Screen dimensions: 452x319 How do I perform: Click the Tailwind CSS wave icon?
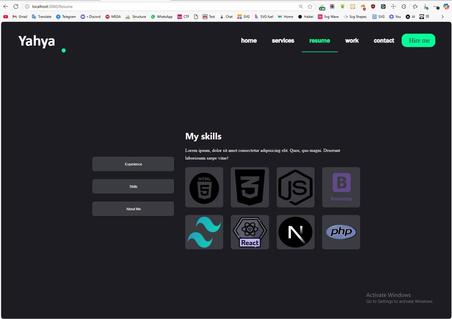pos(204,232)
